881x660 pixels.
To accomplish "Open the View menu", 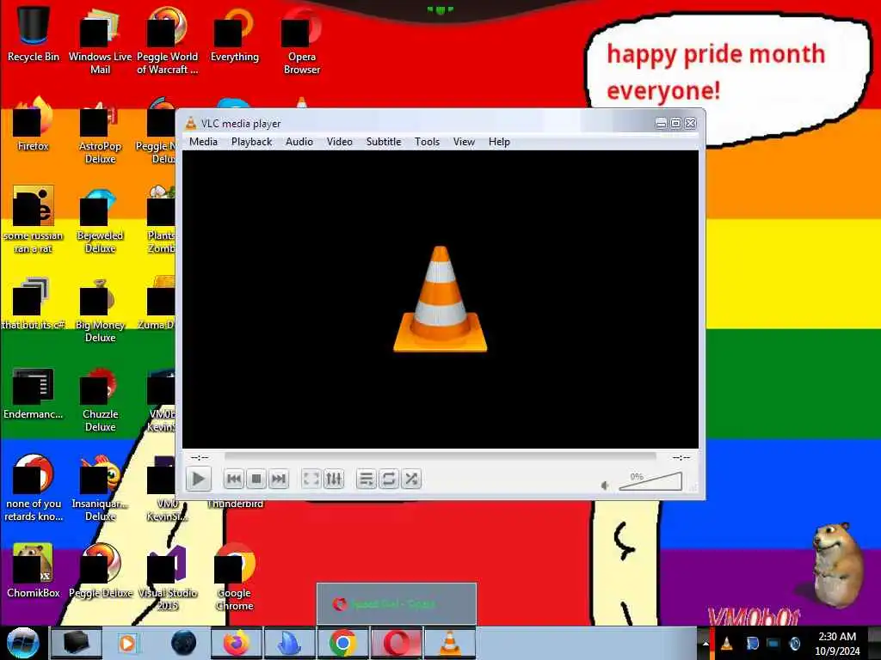I will coord(464,142).
